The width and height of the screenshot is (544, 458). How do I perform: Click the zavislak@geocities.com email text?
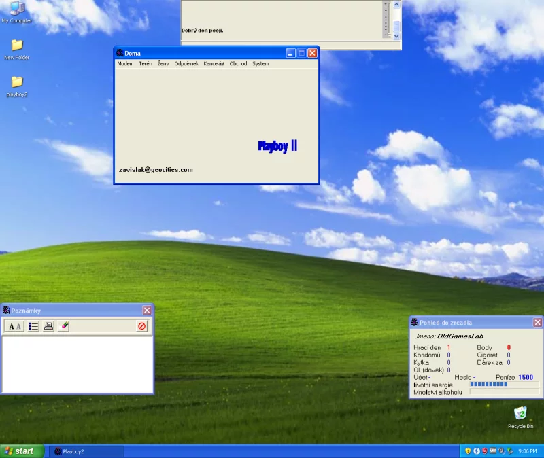[156, 170]
